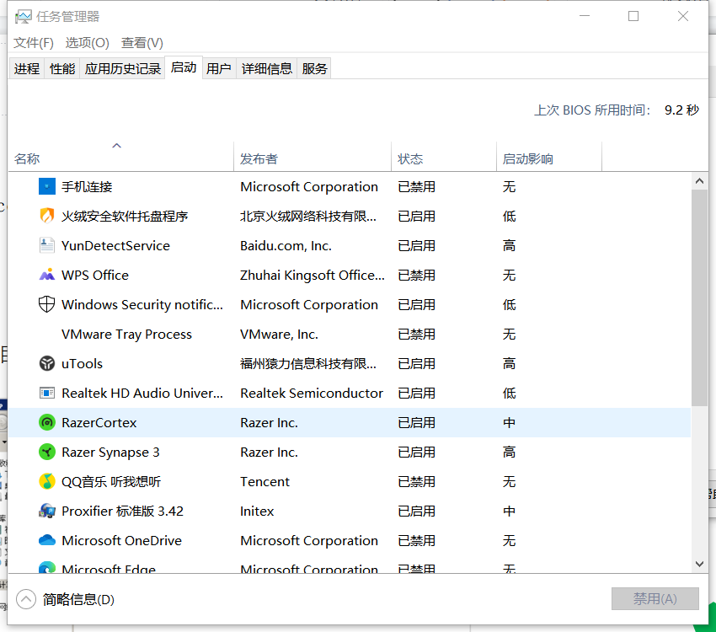Click the uTools round icon
Viewport: 716px width, 632px height.
click(46, 363)
